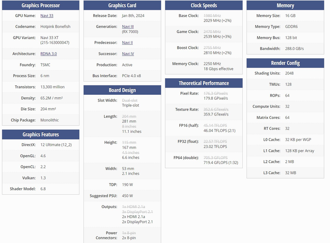Select the Render Config section header
Image resolution: width=330 pixels, height=243 pixels.
click(285, 63)
